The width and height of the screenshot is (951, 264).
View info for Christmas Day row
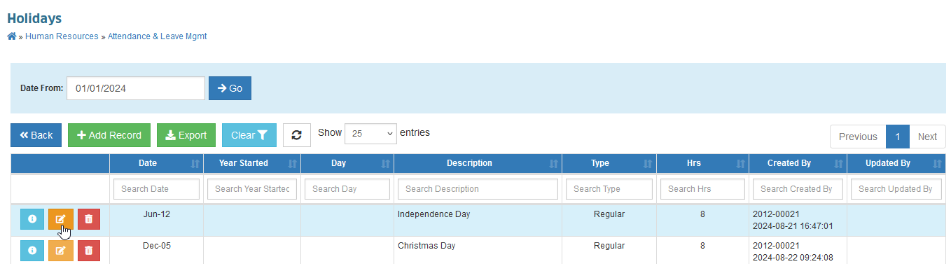[x=32, y=250]
